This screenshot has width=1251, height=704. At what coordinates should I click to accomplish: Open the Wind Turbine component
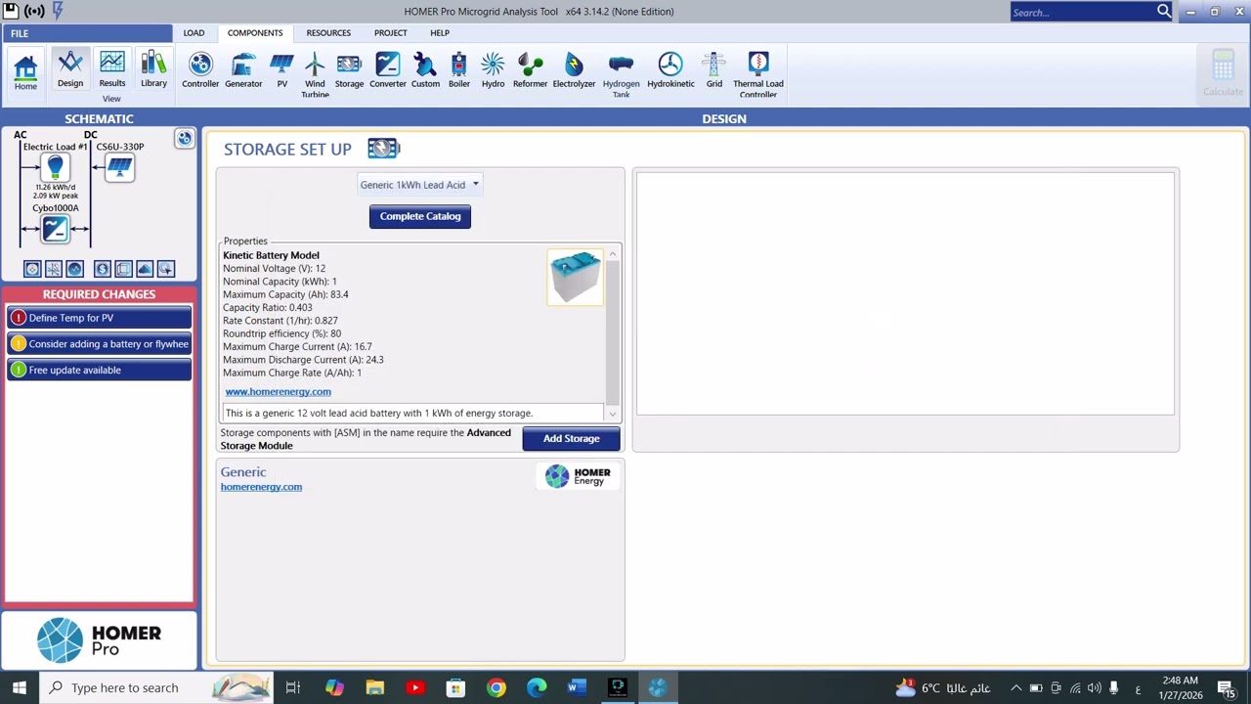(x=315, y=74)
